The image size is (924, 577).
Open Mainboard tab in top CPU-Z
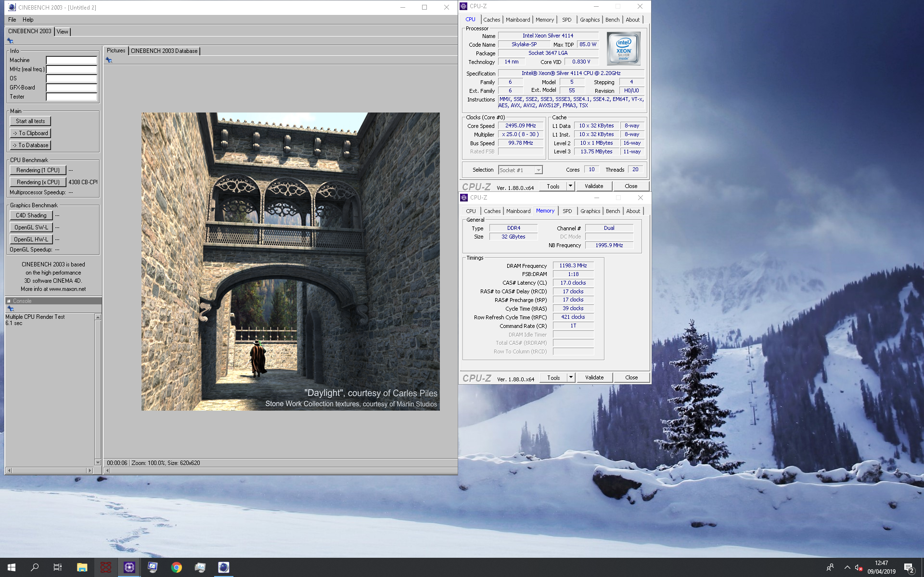(518, 20)
